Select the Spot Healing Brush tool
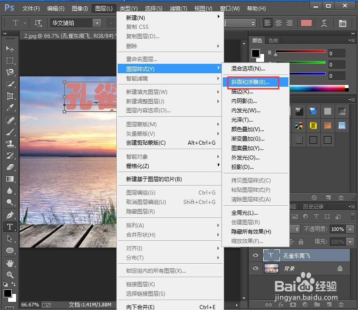Viewport: 358px width, 310px height. 9,120
